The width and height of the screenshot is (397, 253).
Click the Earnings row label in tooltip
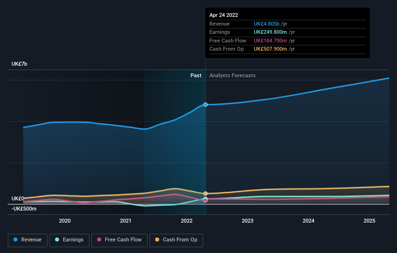point(220,32)
